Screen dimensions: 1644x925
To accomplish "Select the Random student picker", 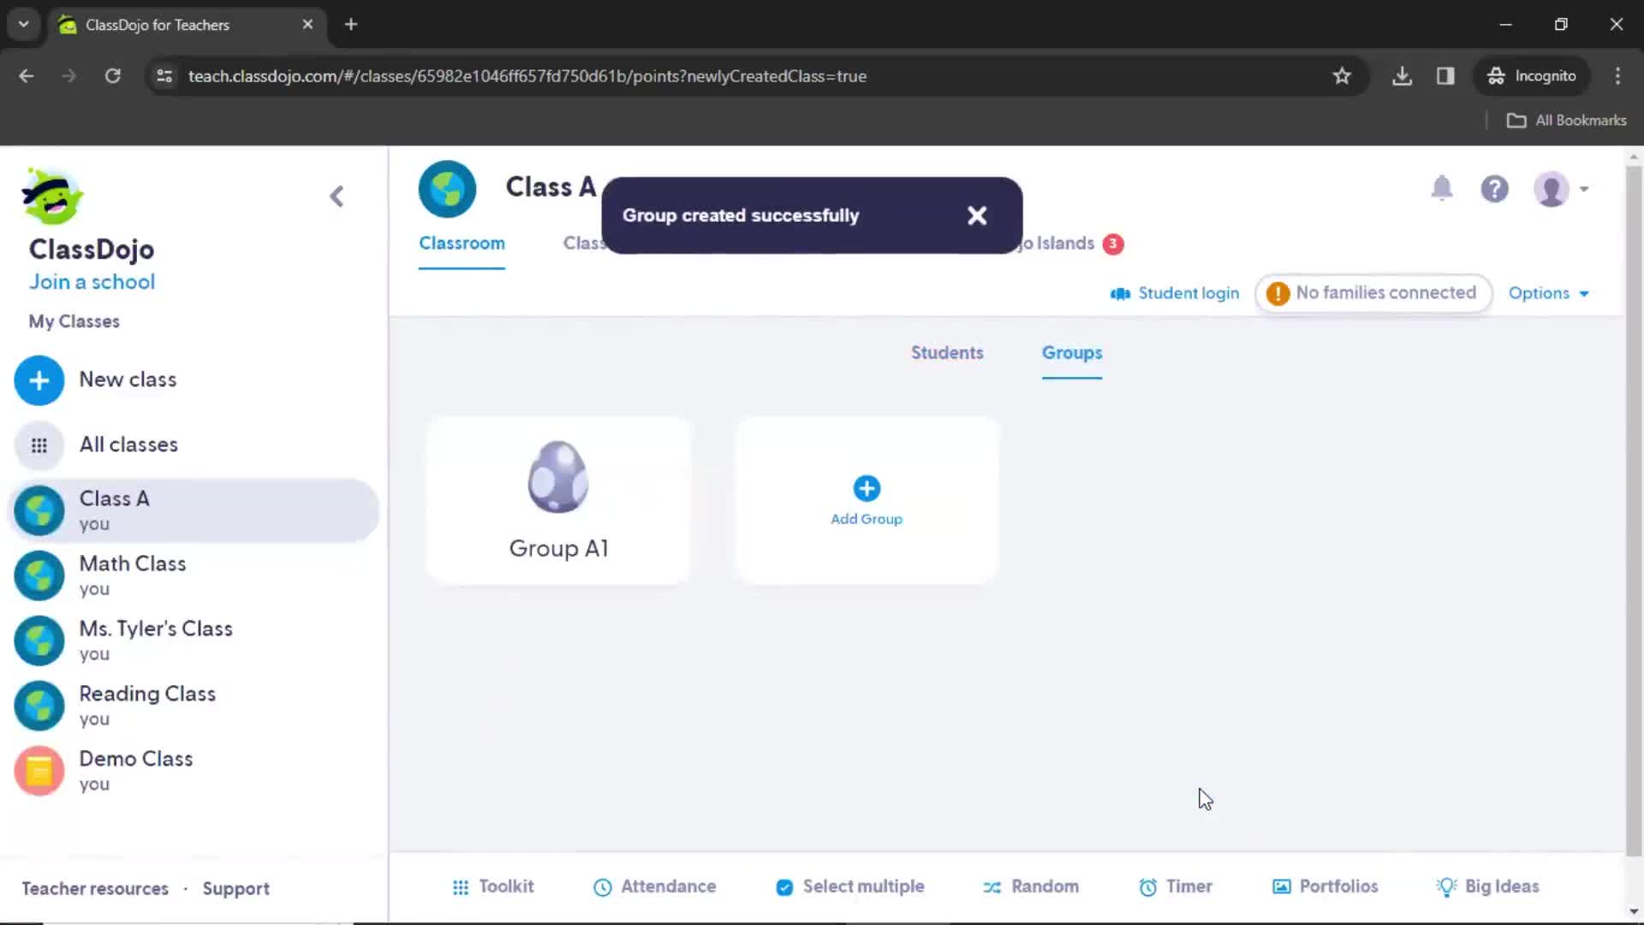I will pos(1030,886).
